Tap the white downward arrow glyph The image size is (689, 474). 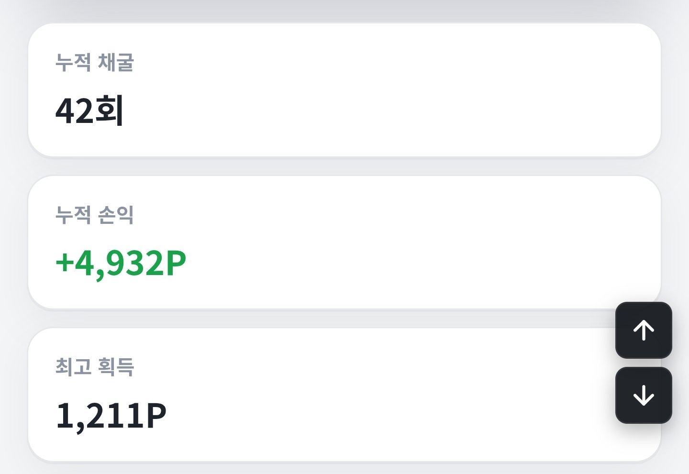644,395
